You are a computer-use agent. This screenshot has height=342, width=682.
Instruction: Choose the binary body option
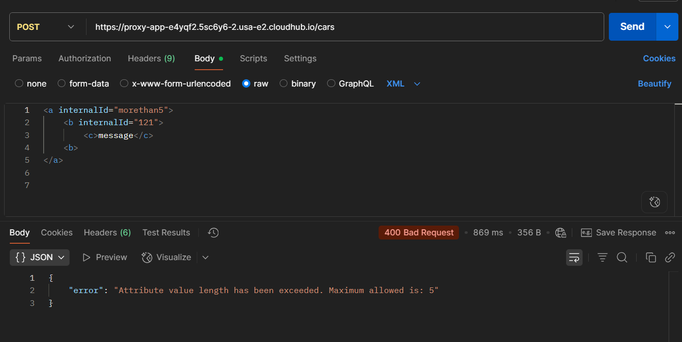283,83
